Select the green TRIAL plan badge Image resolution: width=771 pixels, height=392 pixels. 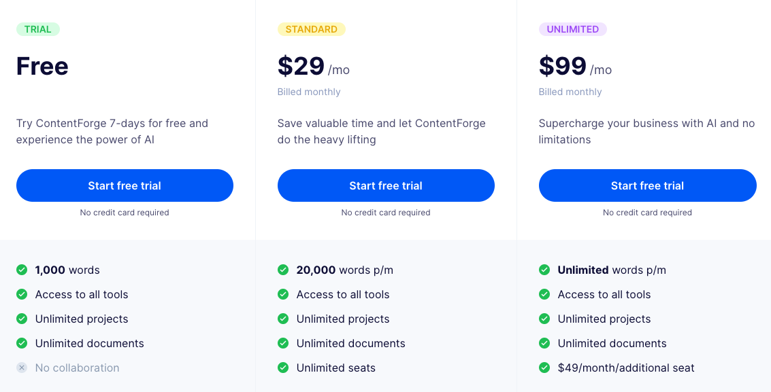38,29
